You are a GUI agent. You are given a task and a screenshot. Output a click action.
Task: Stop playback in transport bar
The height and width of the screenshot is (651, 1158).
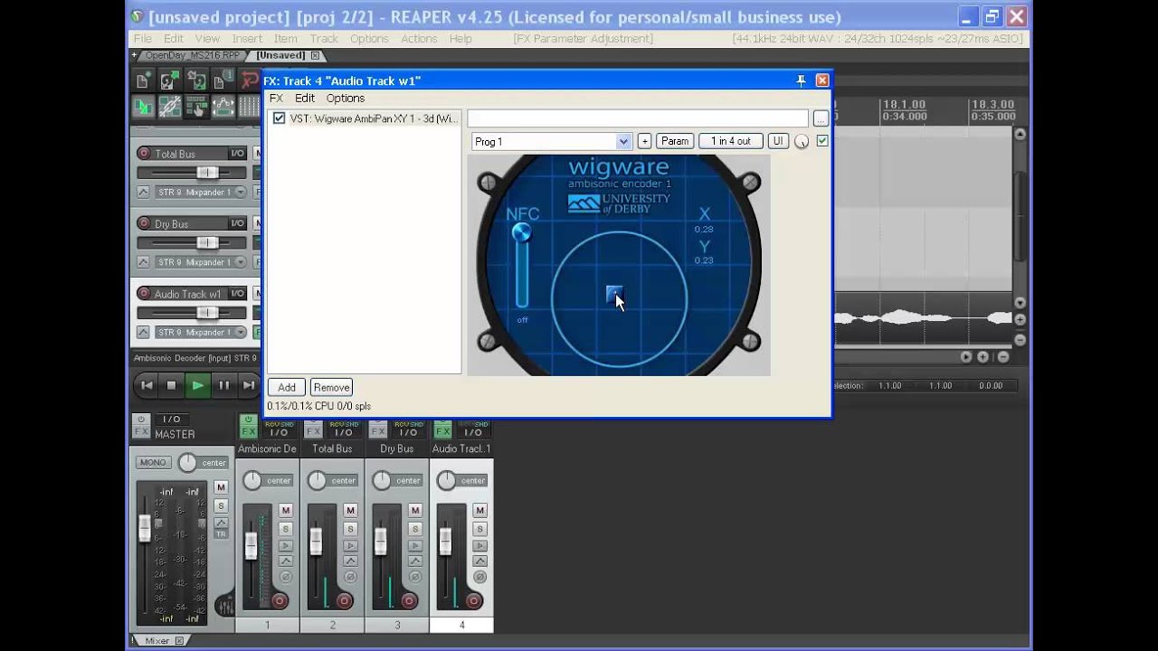coord(172,385)
